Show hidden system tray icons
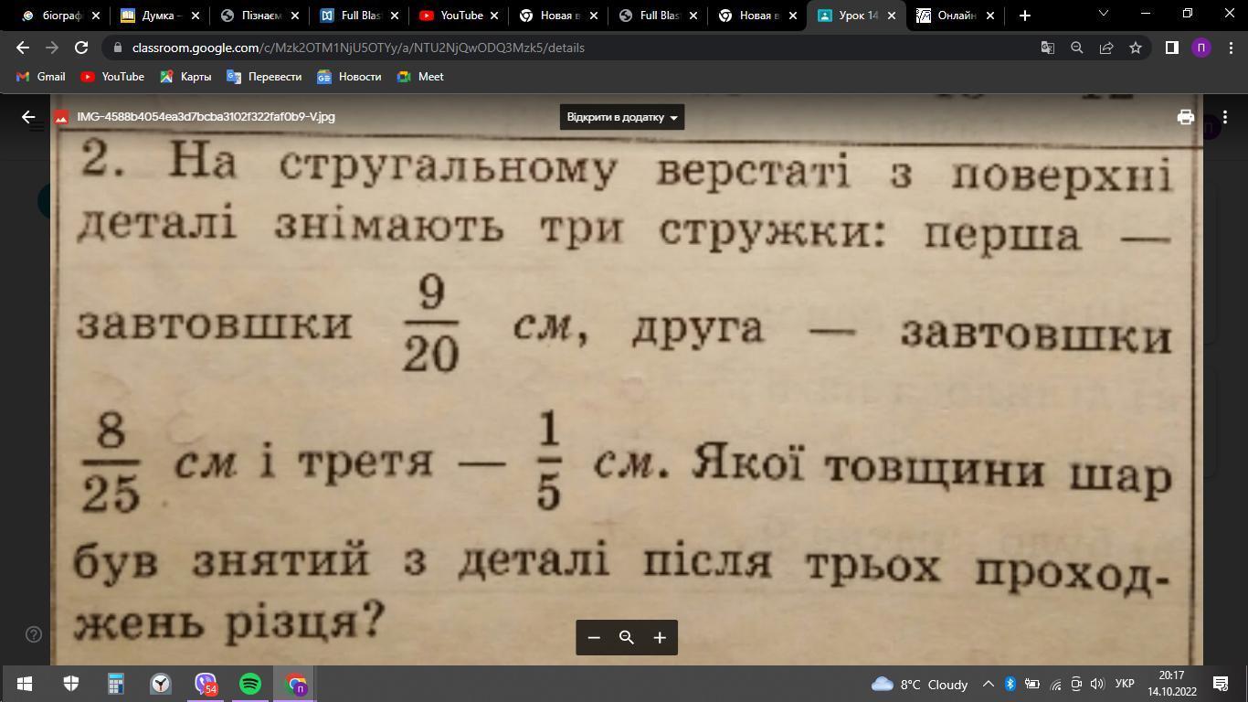The width and height of the screenshot is (1248, 702). 989,684
